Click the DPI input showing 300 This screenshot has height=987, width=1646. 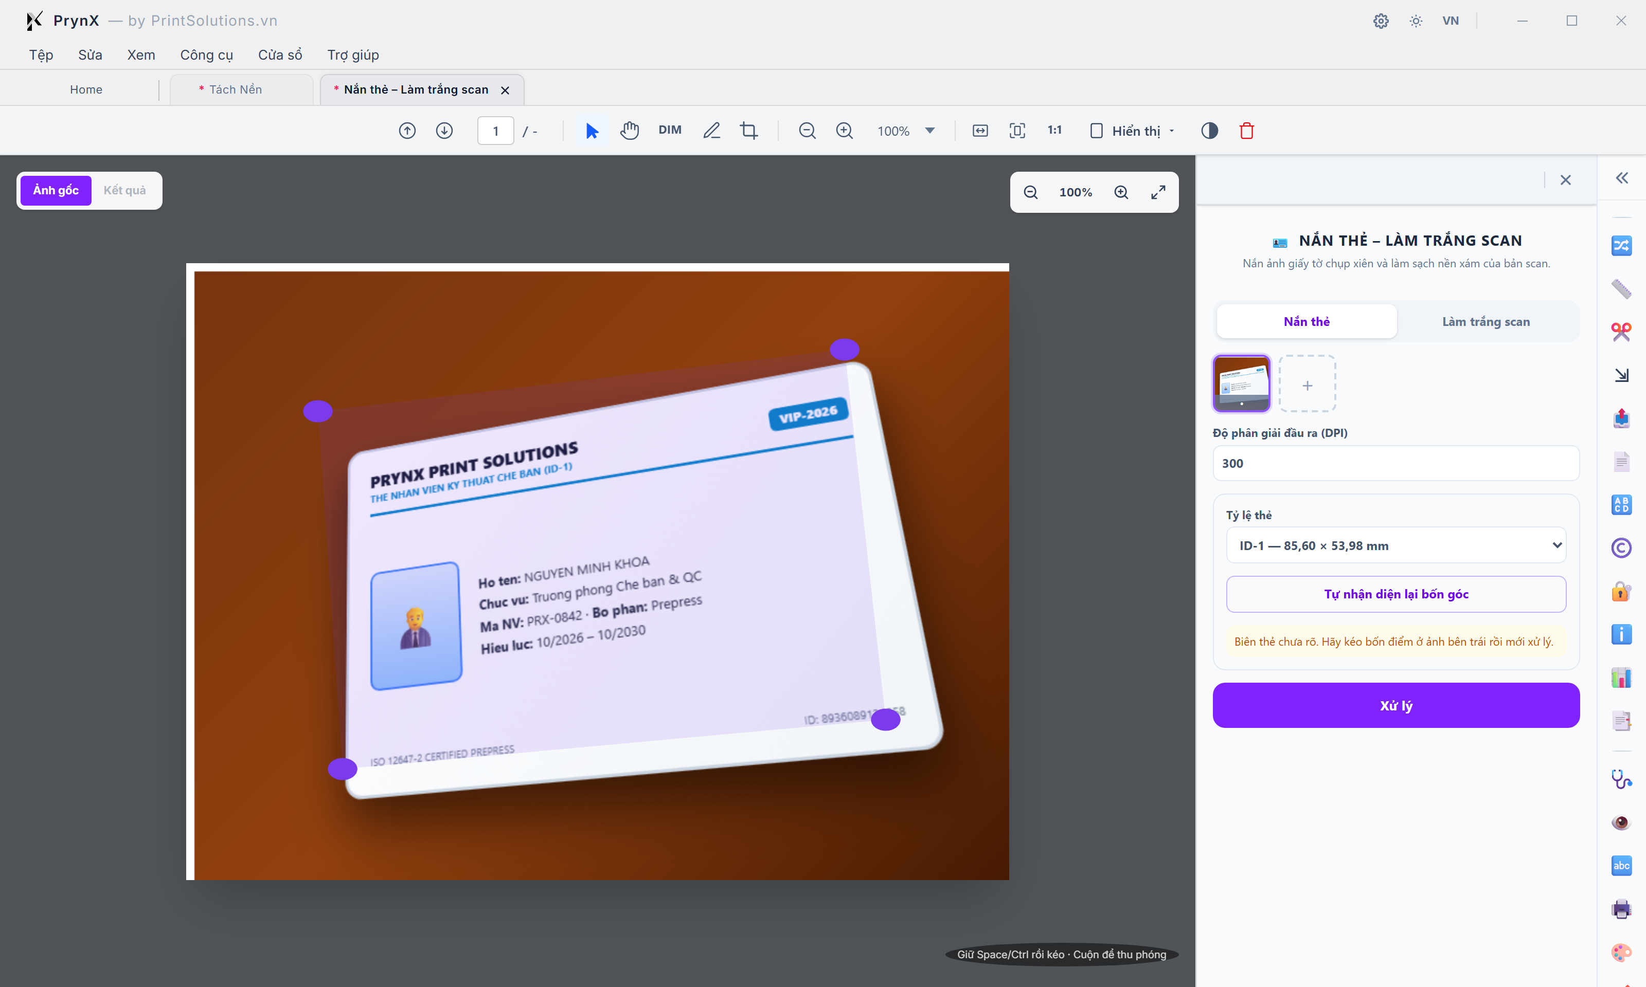[1396, 463]
